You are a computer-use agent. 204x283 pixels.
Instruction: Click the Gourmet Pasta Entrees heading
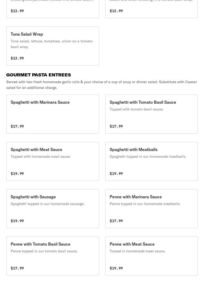38,75
